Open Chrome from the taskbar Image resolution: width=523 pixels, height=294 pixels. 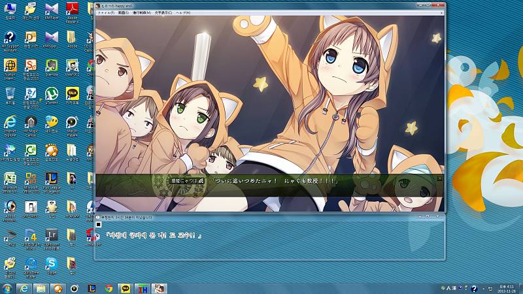[x=109, y=287]
